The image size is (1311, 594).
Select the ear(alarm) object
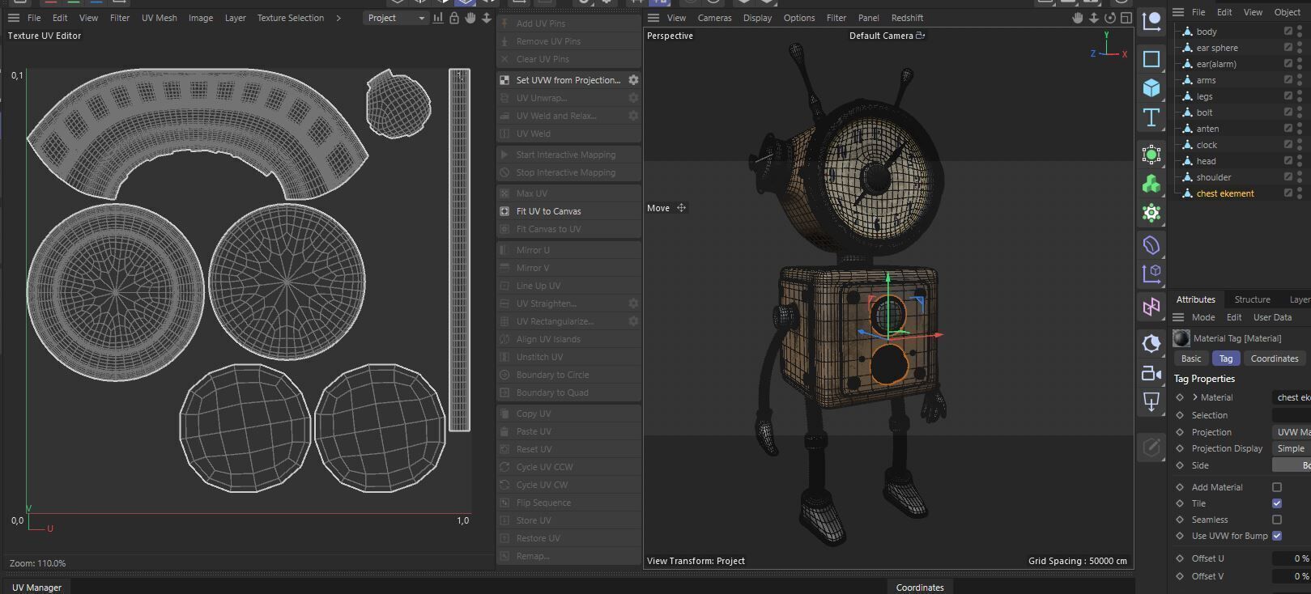(x=1216, y=64)
